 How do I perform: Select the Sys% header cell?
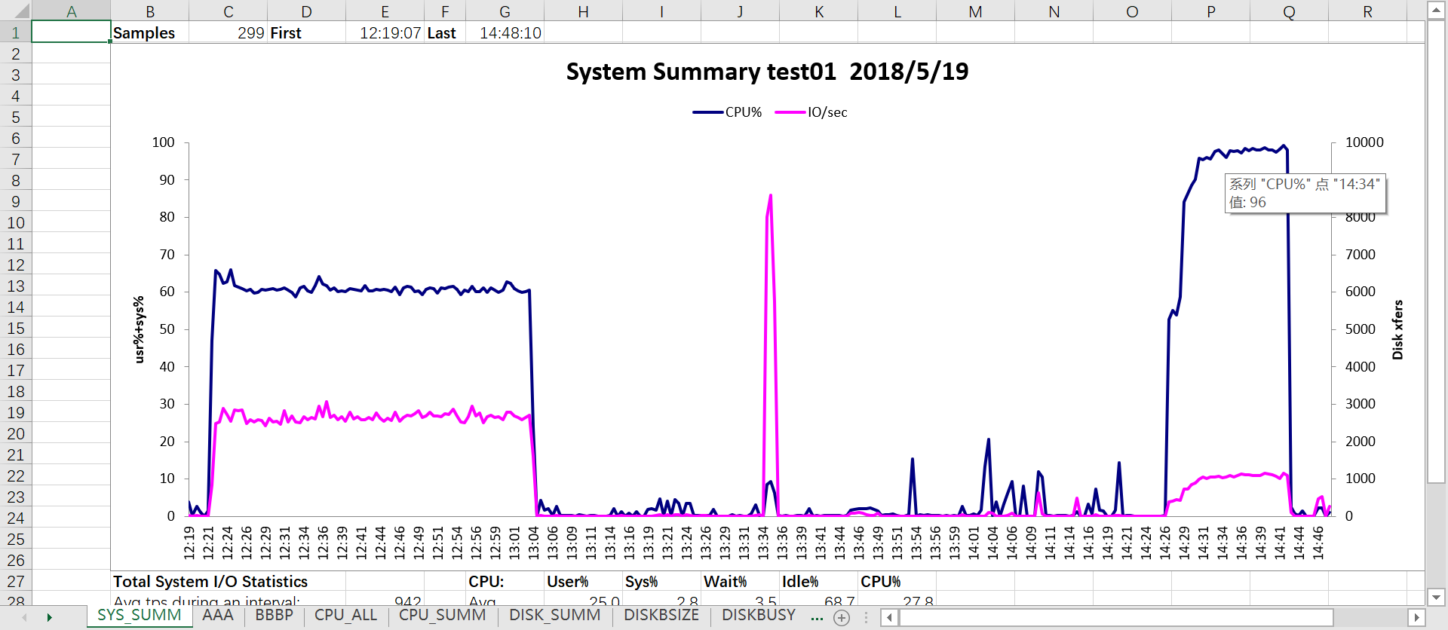[661, 581]
